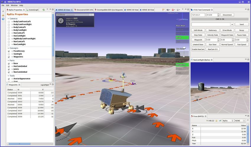Collapse the Concepts section
Viewport: 251px width, 147px height.
(x=8, y=48)
